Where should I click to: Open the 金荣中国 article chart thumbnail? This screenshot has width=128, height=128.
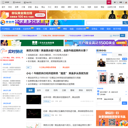pyautogui.click(x=34, y=100)
